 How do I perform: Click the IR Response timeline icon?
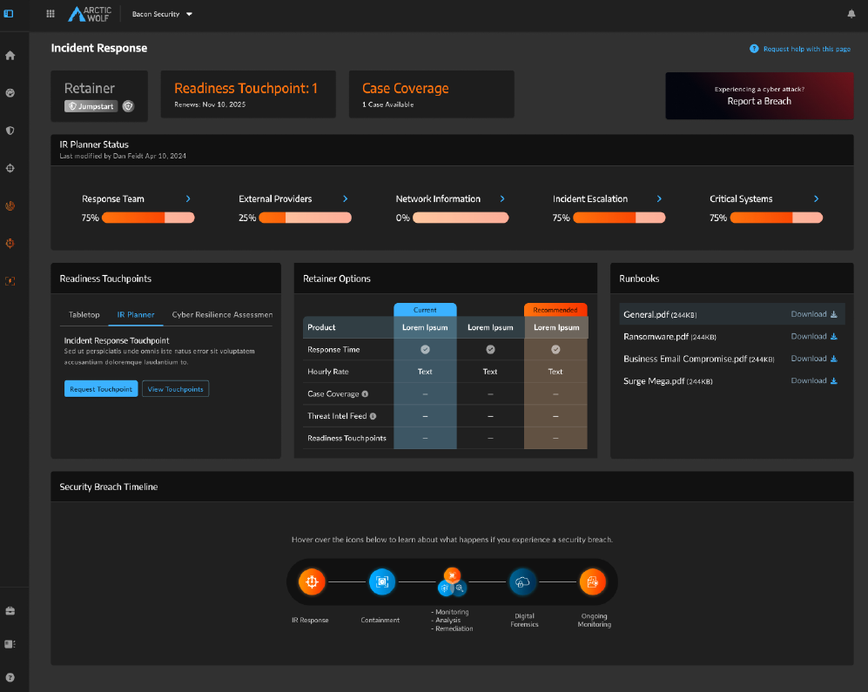312,581
